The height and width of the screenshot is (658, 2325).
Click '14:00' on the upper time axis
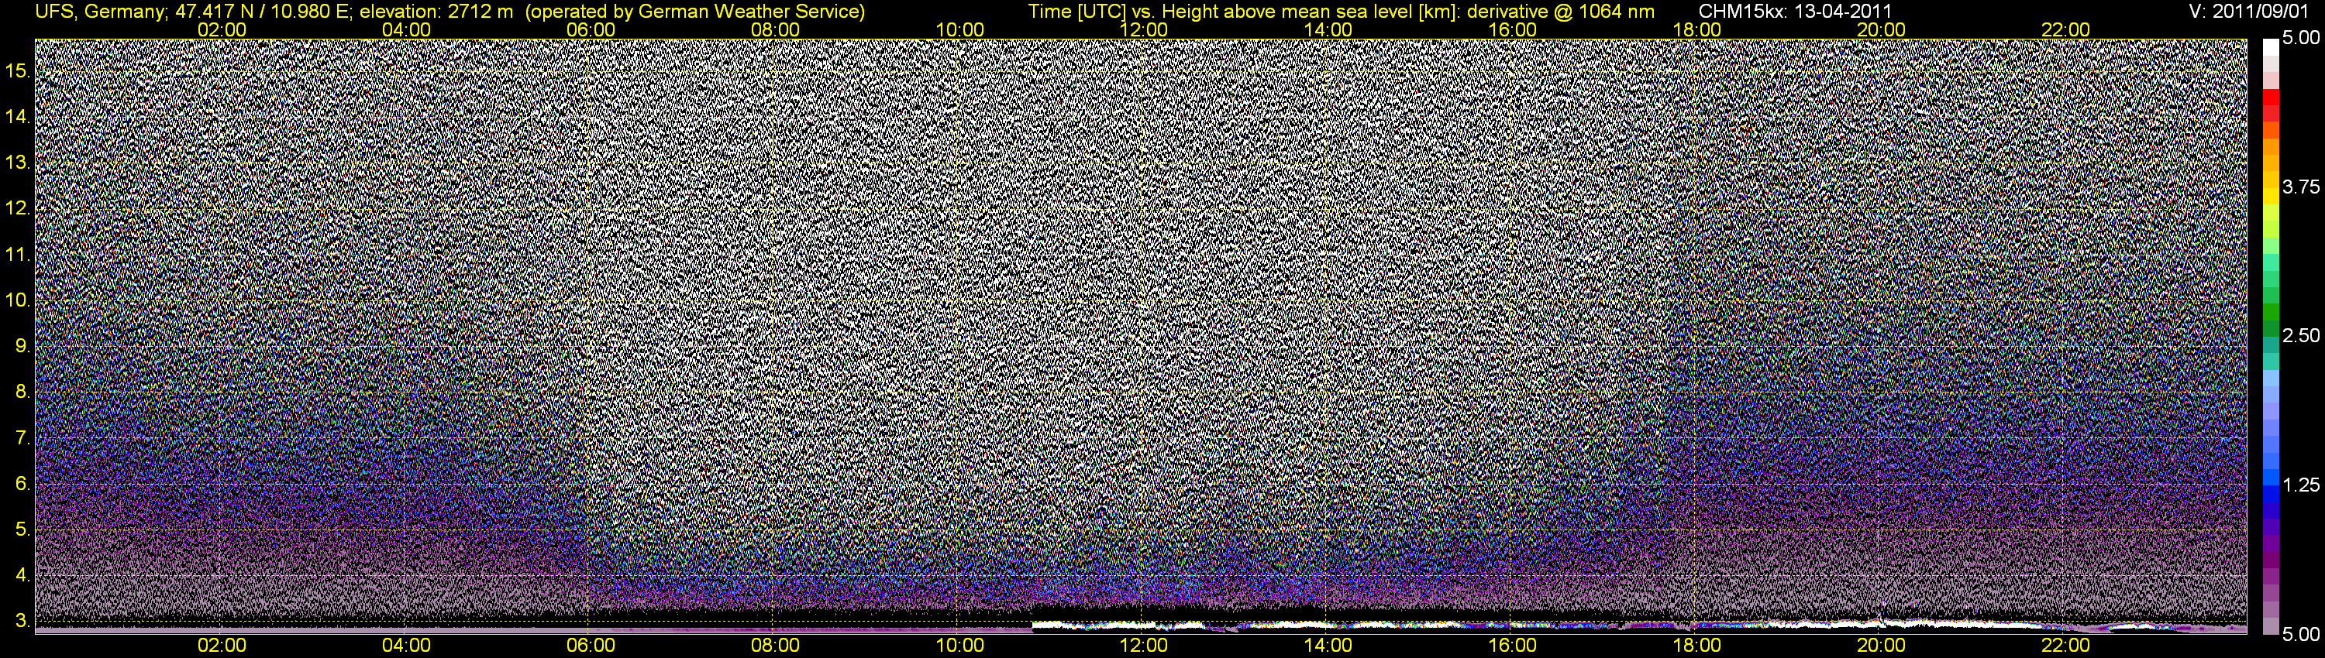tap(1328, 29)
